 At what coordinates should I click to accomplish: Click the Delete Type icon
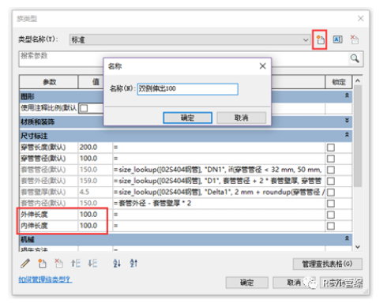coord(354,39)
